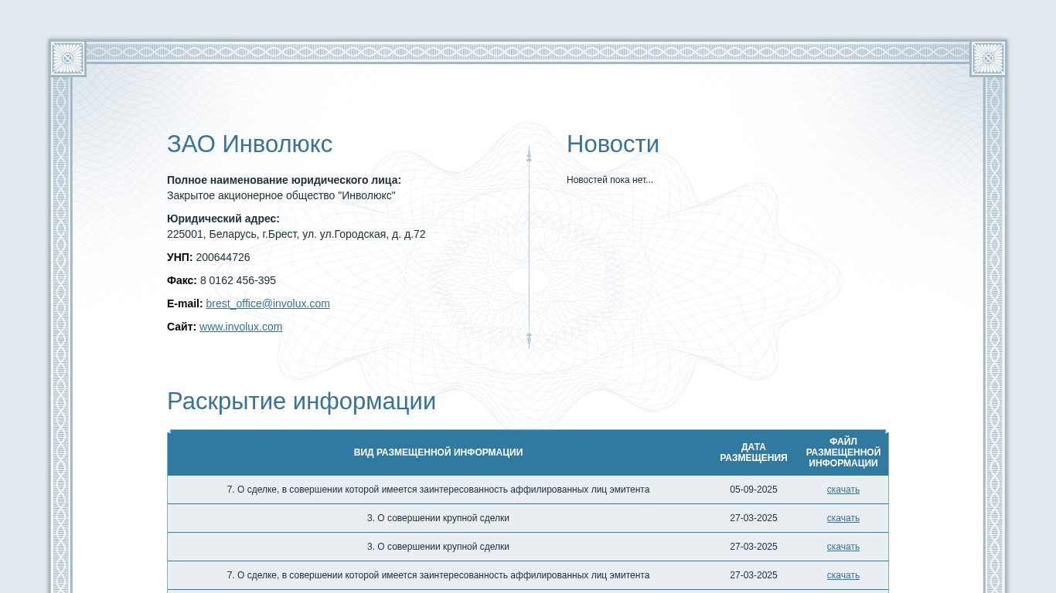Click the Новостей пока нет message

pos(609,180)
